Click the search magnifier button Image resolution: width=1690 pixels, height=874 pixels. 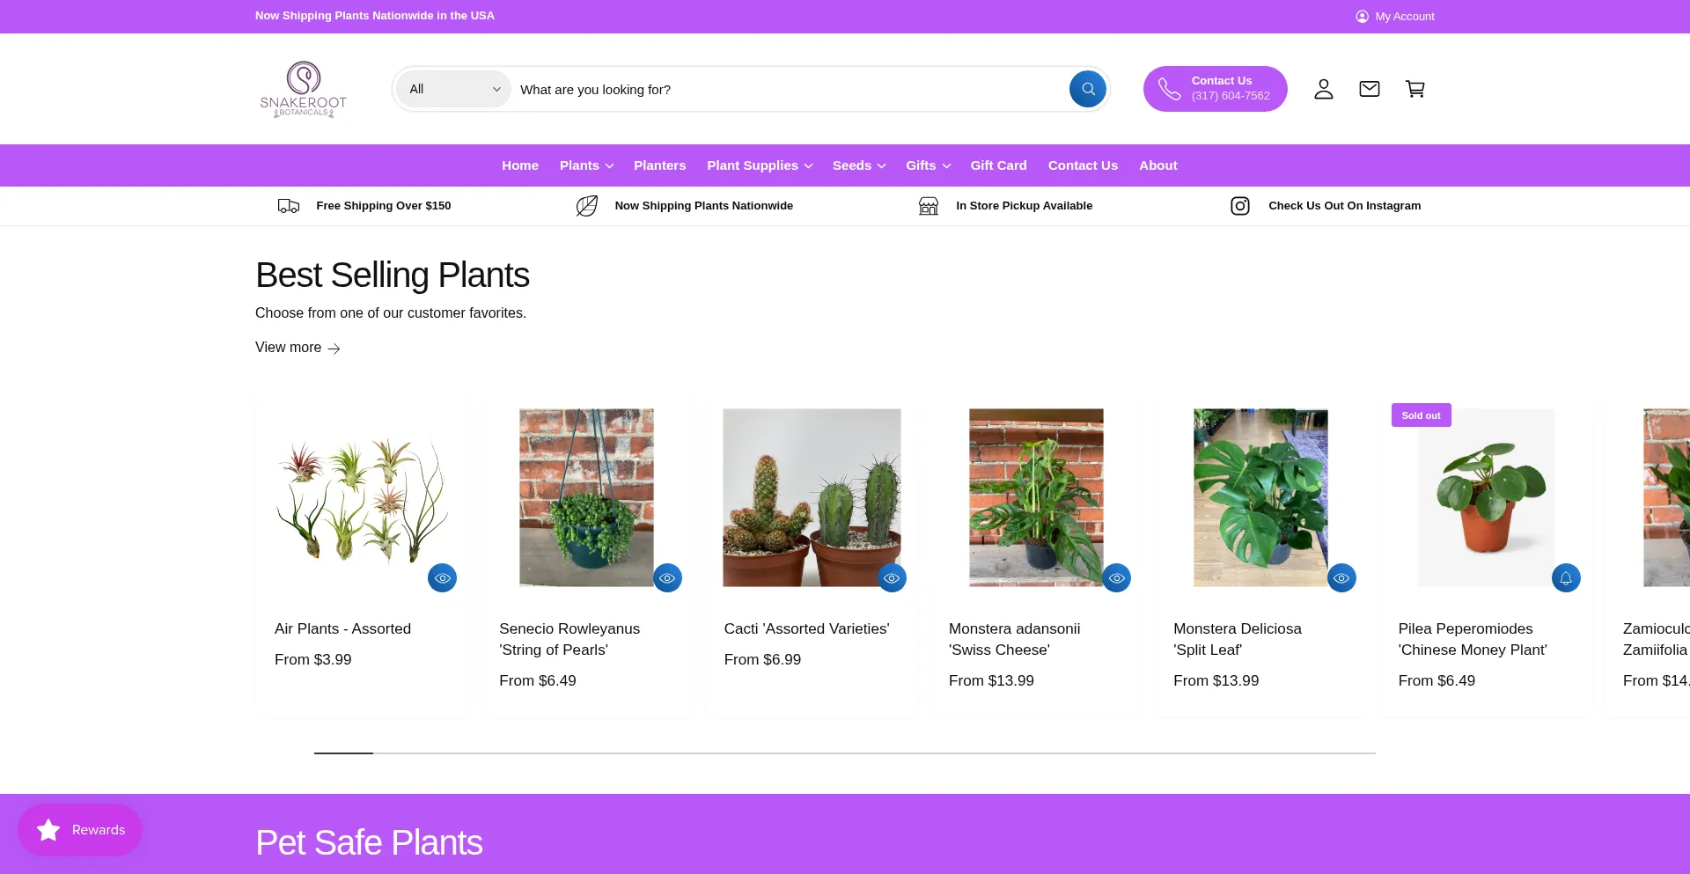tap(1087, 89)
